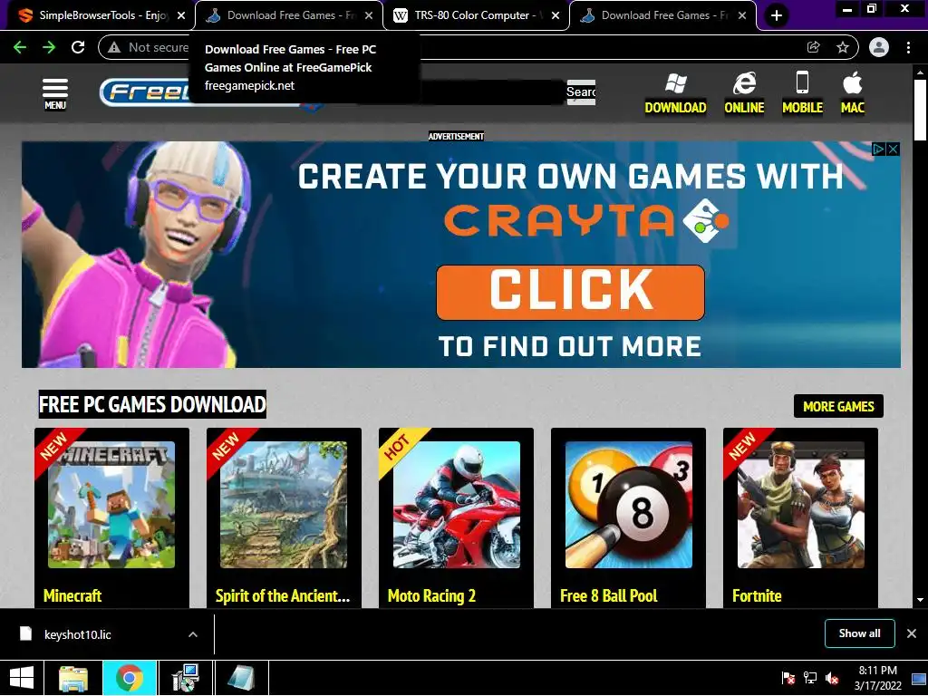Click the muted volume tray icon
The width and height of the screenshot is (928, 696).
coord(832,678)
